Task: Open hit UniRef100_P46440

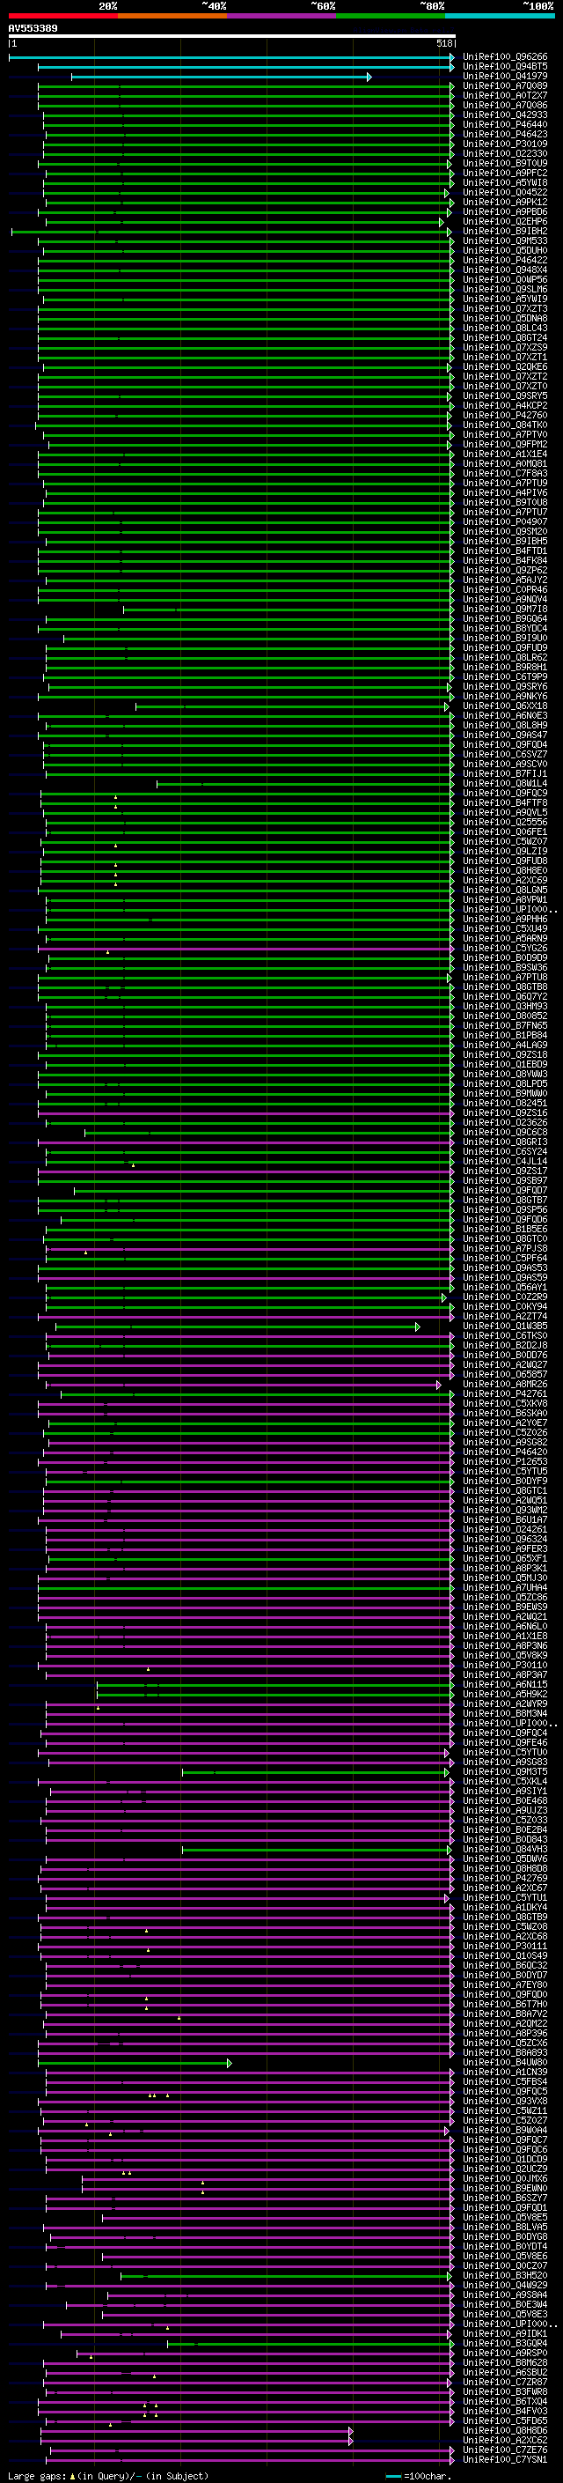Action: click(505, 124)
